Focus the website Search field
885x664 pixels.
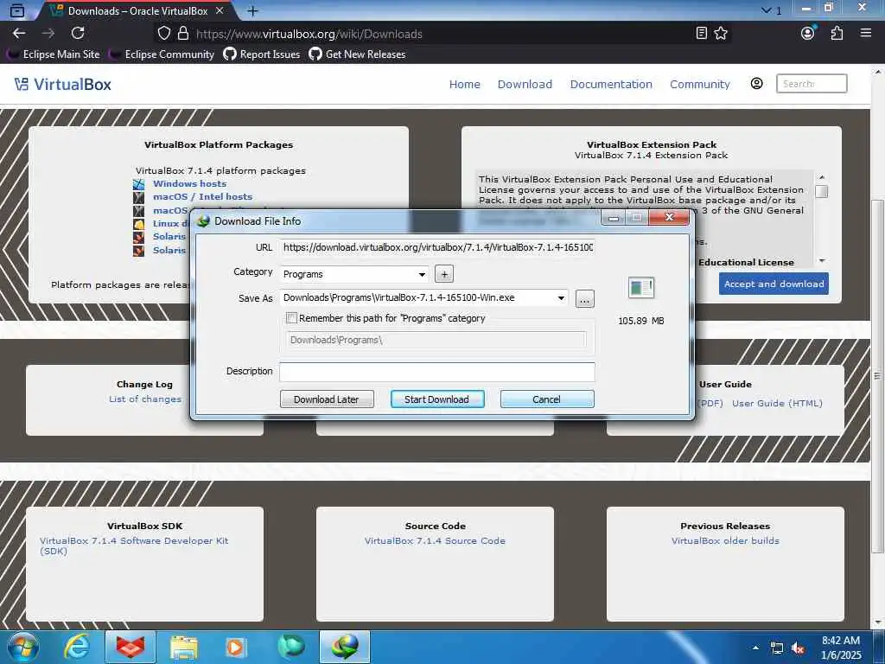(812, 84)
